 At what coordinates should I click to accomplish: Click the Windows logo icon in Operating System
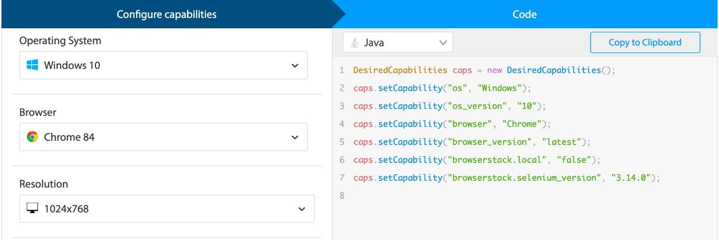click(32, 65)
